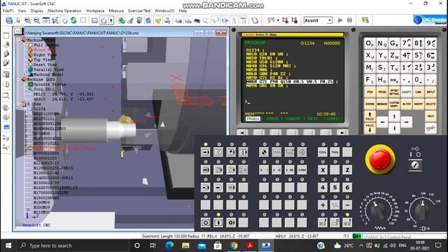The width and height of the screenshot is (448, 252).
Task: Open the Display menu
Action: (37, 10)
